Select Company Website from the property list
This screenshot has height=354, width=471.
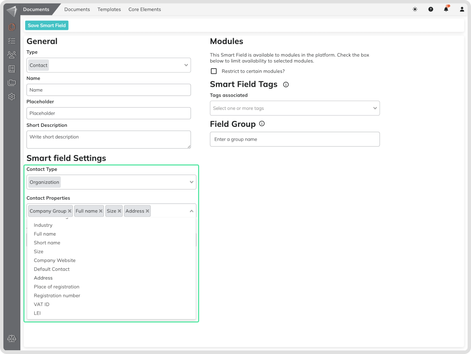click(55, 260)
